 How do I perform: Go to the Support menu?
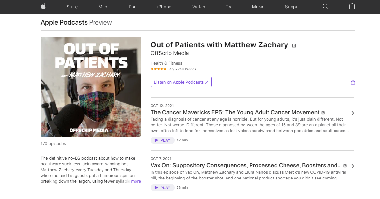point(293,7)
